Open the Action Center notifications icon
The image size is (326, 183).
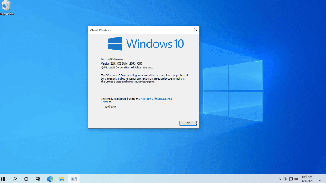click(x=320, y=179)
